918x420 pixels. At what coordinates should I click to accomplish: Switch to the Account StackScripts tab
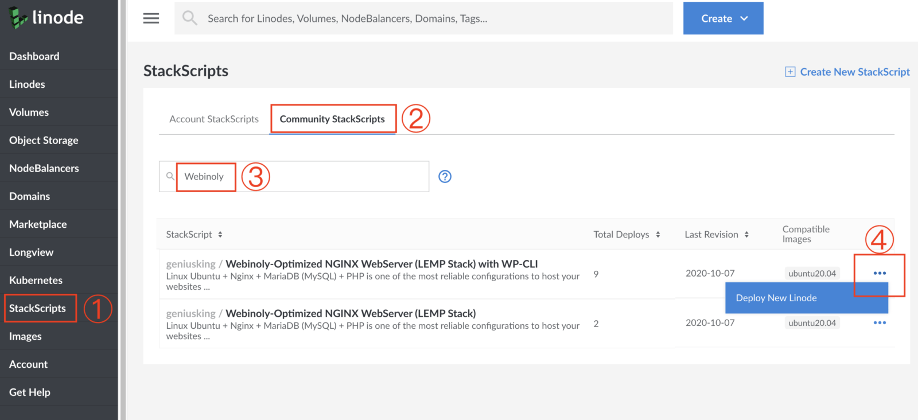(214, 119)
